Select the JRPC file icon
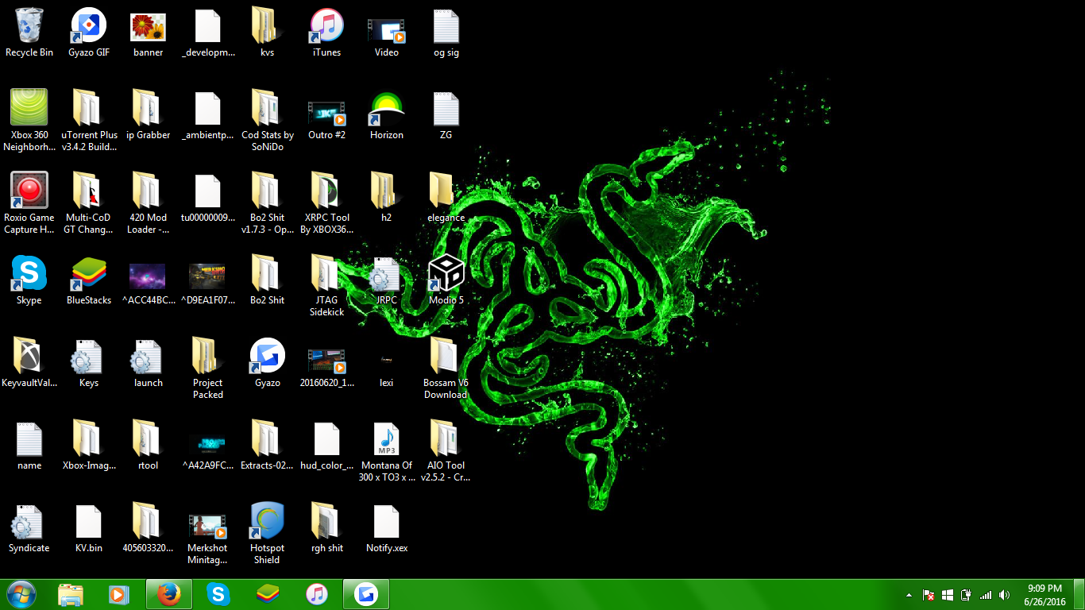 [386, 281]
